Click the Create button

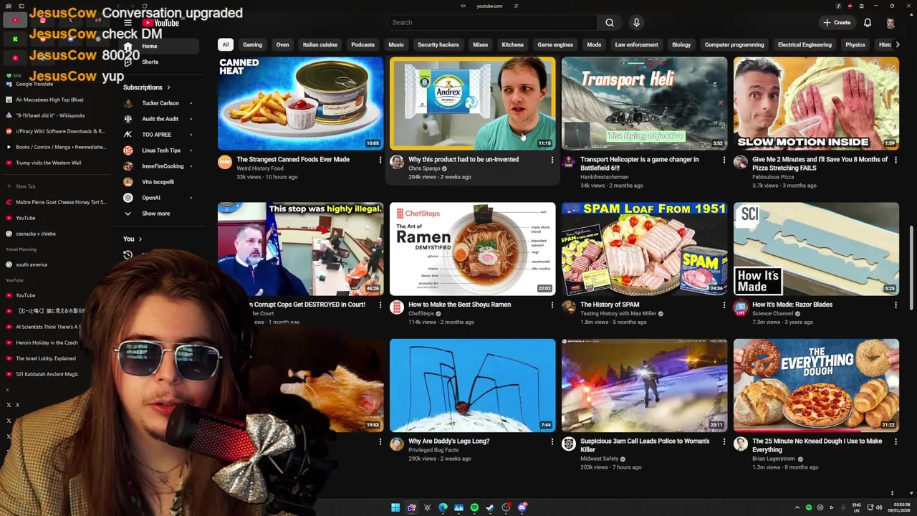(x=837, y=22)
